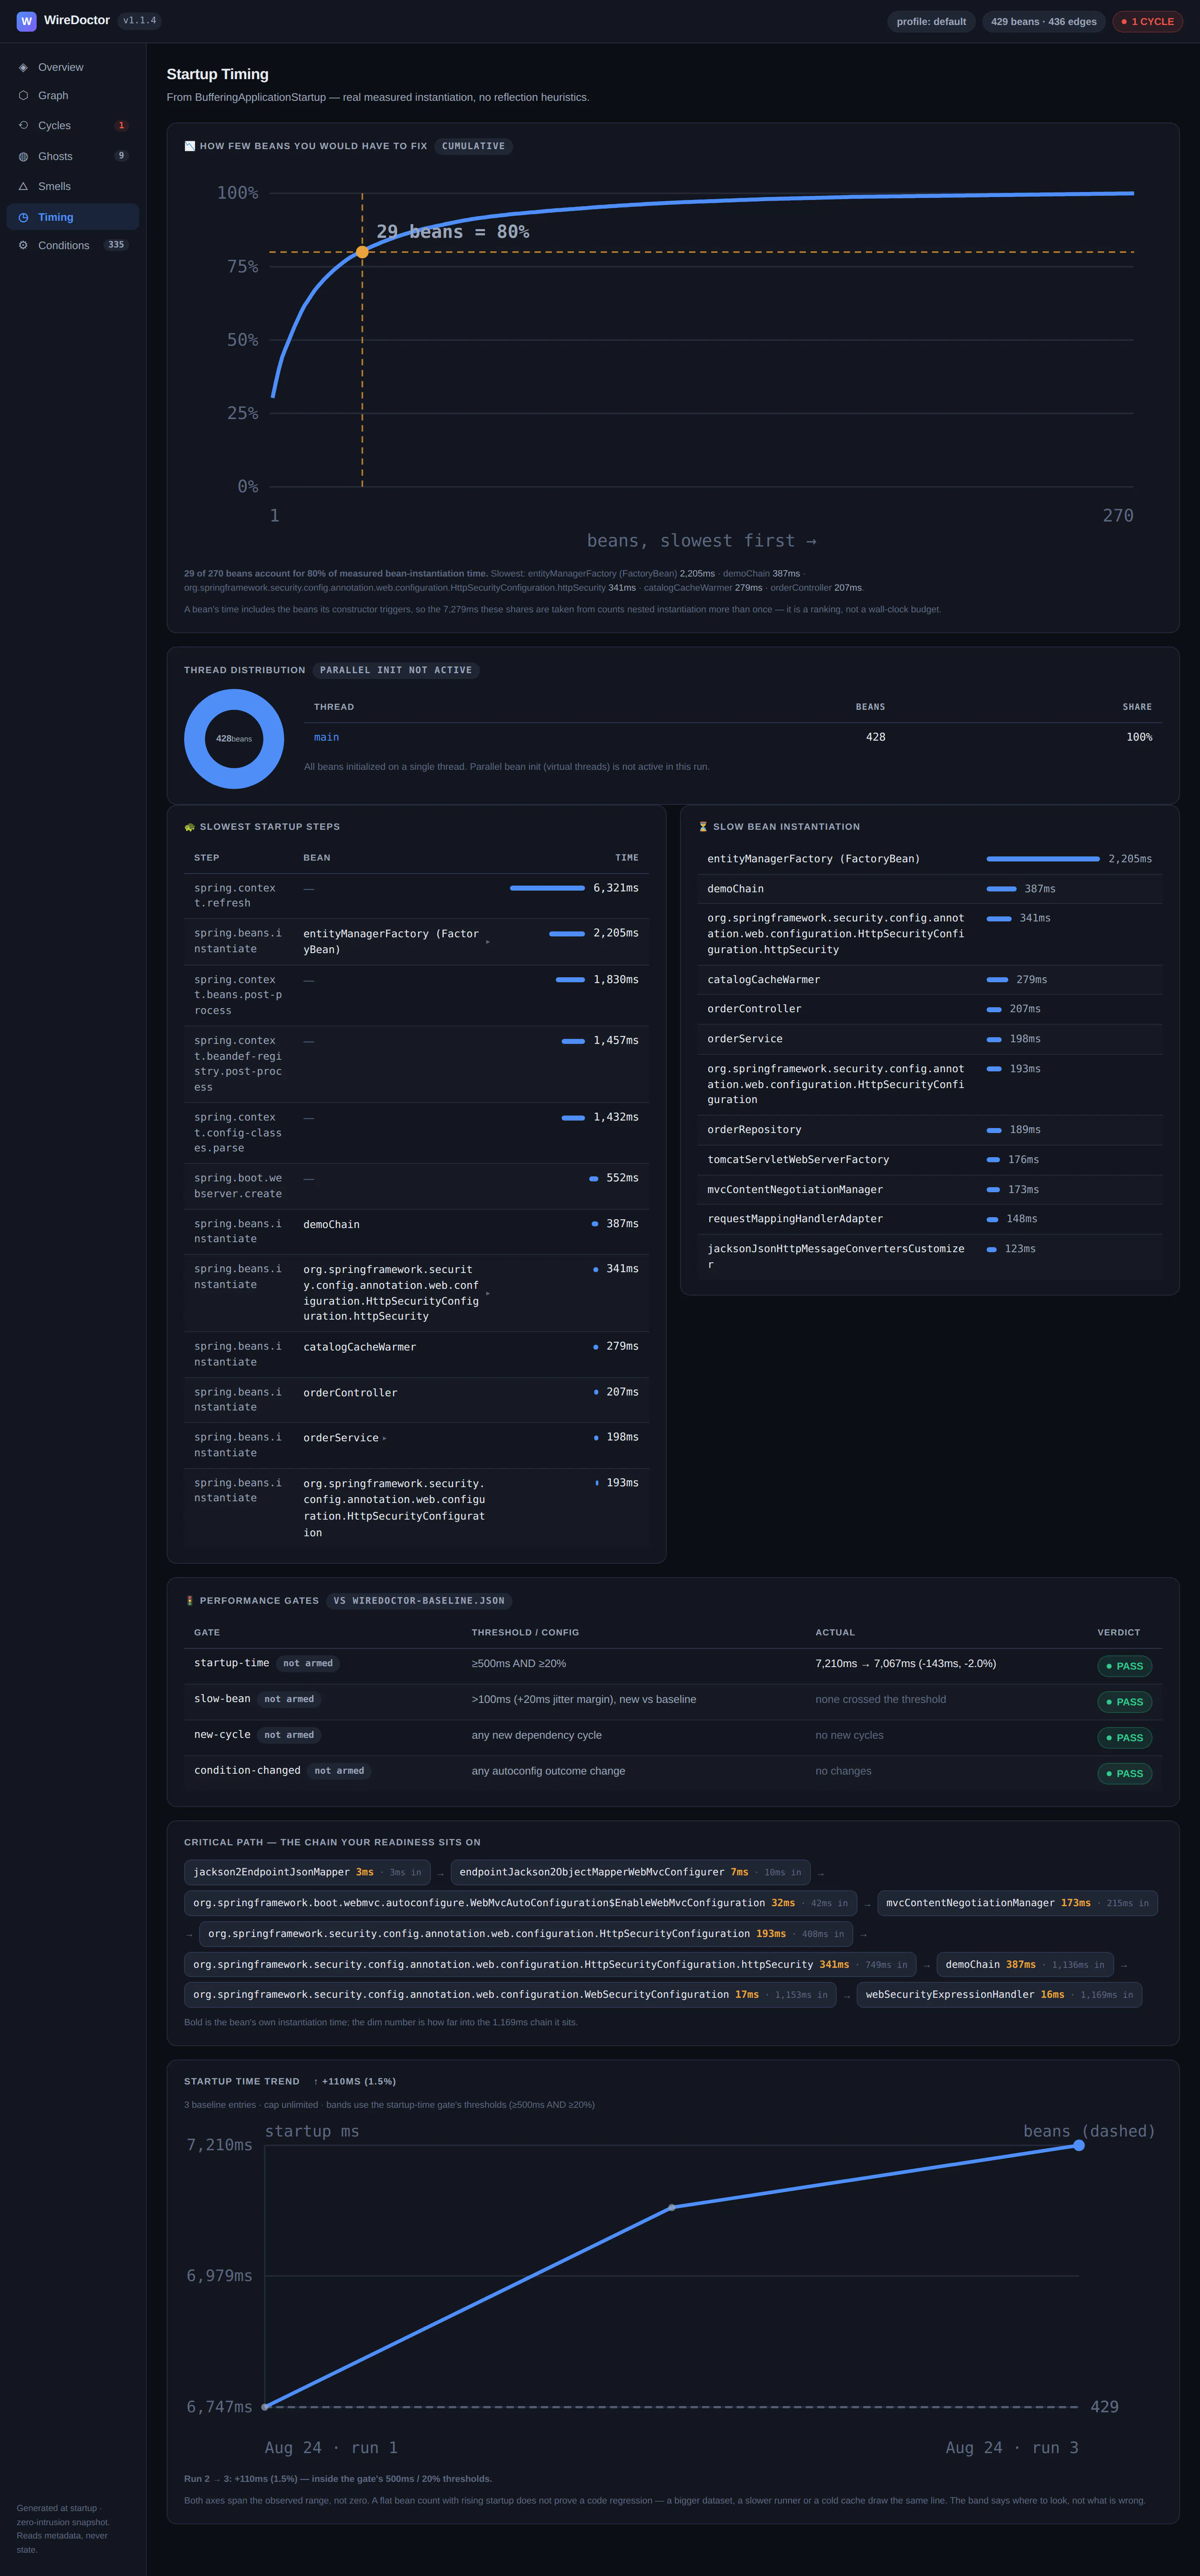
Task: Click jackson2EndpointJsonMapper chip in critical path
Action: [307, 1872]
